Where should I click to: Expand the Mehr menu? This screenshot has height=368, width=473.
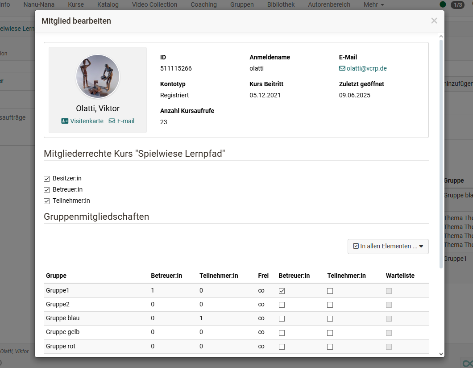click(373, 5)
